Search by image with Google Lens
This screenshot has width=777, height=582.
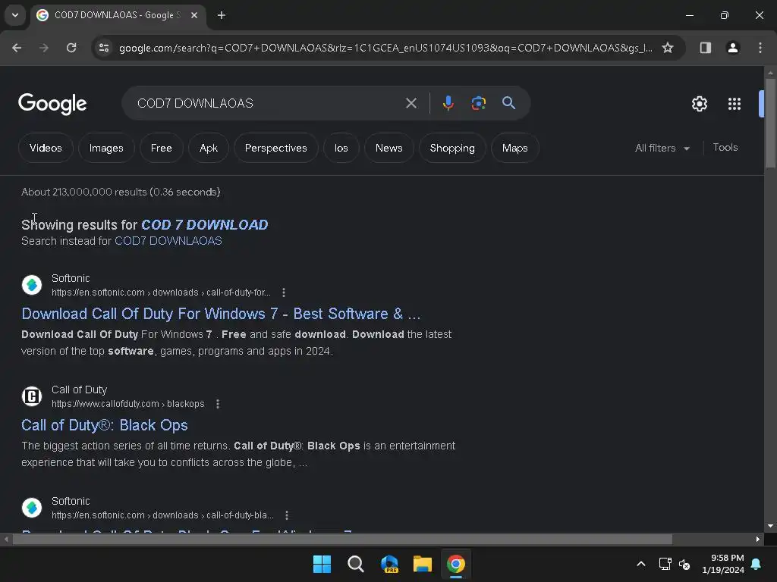click(x=478, y=103)
